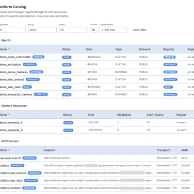The width and height of the screenshot is (194, 194).
Task: Click the Agents Cost column header
Action: [89, 49]
